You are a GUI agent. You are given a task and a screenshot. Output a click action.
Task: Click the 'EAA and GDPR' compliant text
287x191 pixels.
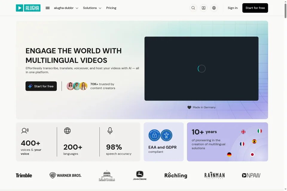click(163, 147)
